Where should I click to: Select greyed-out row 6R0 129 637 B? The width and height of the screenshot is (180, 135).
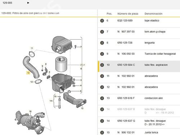139,111
